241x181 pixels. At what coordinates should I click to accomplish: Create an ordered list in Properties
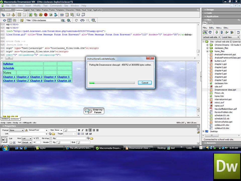click(83, 134)
